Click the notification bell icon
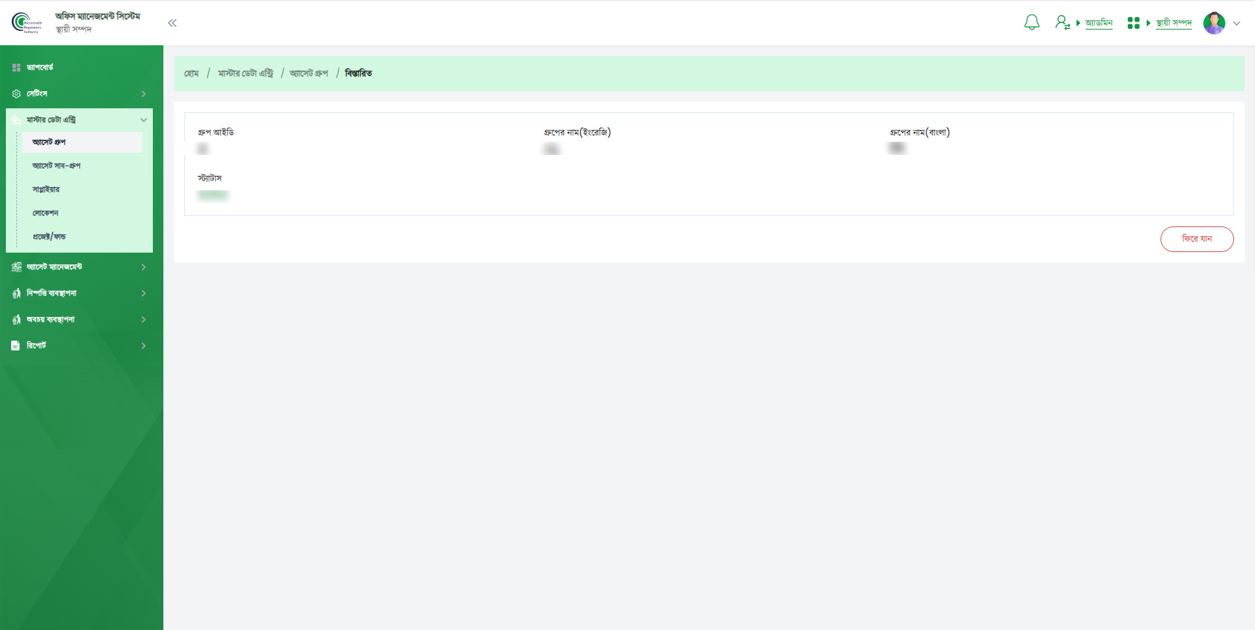The width and height of the screenshot is (1255, 630). tap(1031, 23)
